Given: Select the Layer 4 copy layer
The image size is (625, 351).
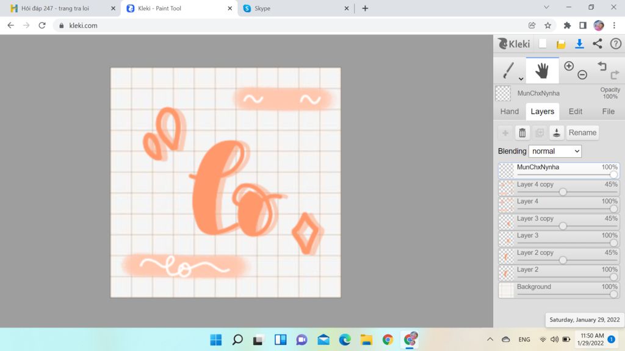Looking at the screenshot, I should (559, 188).
